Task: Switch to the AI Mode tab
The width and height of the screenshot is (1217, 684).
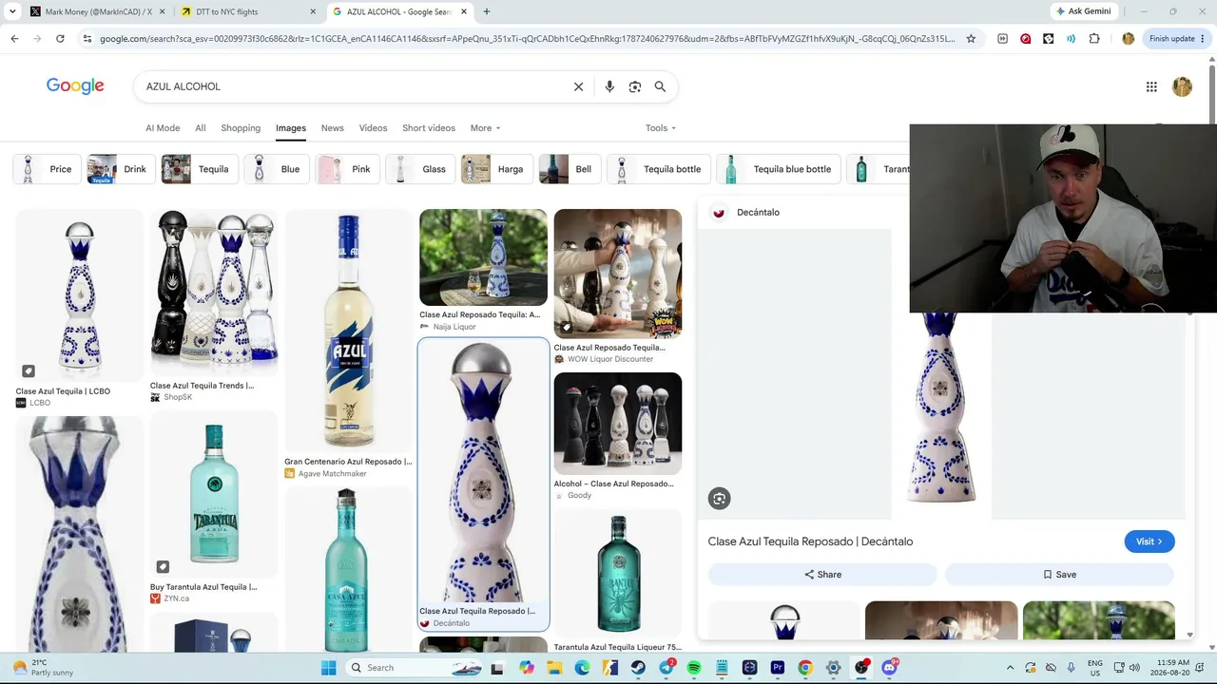Action: click(x=163, y=128)
